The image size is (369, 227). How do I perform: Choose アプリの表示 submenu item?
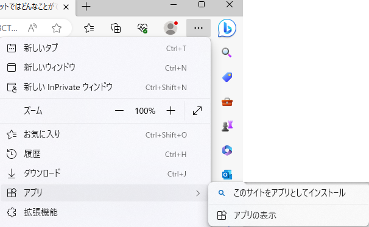289,215
